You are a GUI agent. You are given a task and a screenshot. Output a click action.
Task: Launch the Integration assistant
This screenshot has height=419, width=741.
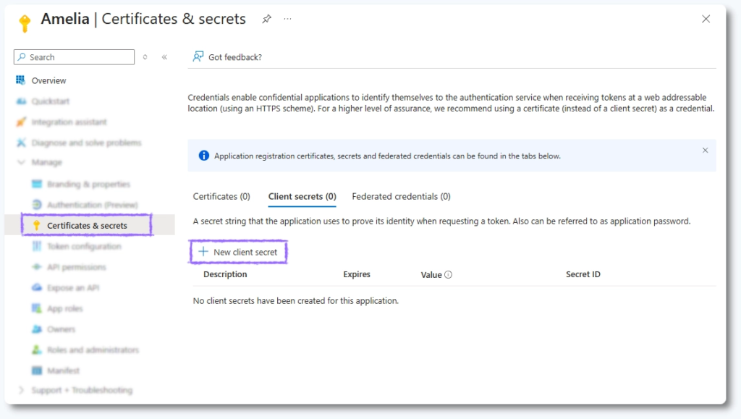click(69, 122)
